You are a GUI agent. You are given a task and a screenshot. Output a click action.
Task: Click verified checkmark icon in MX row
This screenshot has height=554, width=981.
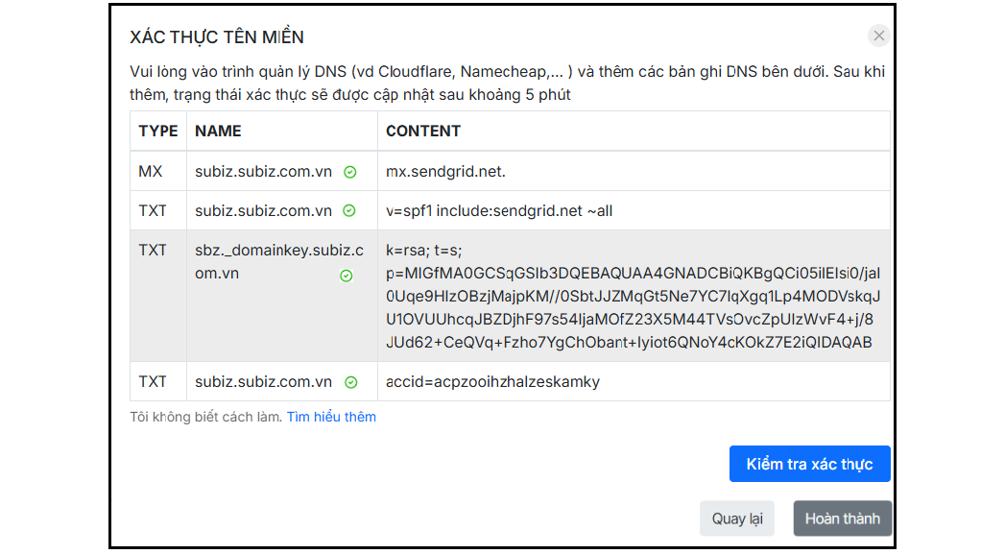350,173
